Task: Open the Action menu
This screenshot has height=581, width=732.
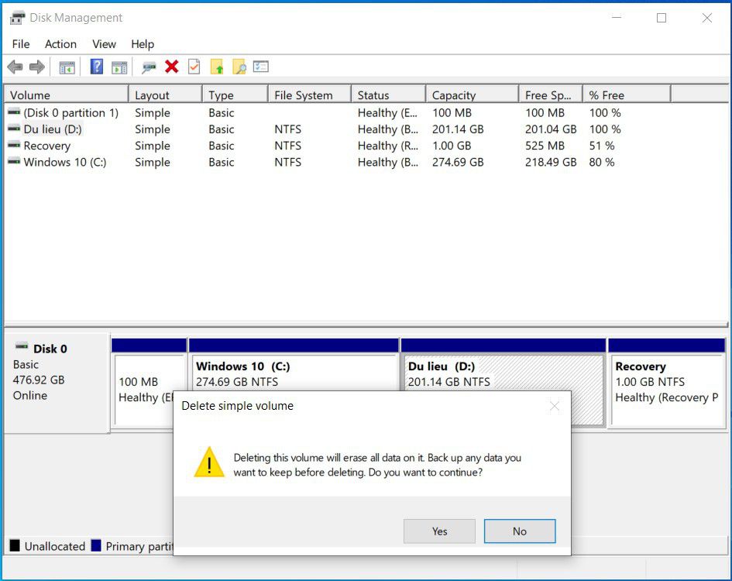Action: [x=60, y=44]
